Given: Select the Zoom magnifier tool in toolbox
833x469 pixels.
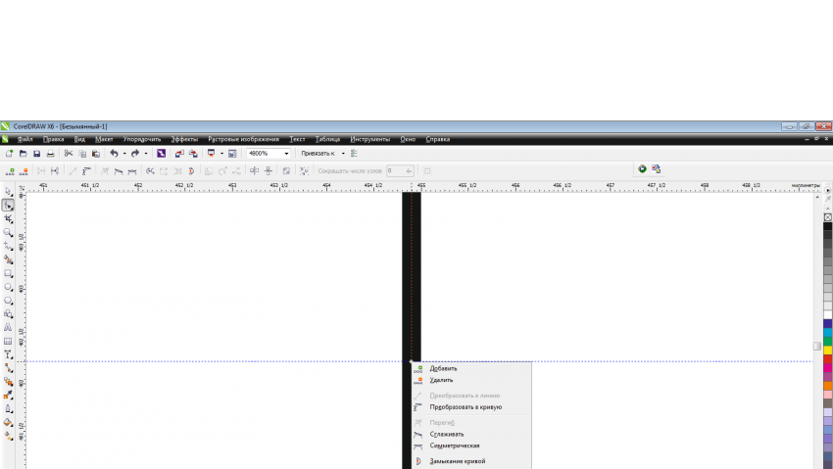Looking at the screenshot, I should point(8,232).
